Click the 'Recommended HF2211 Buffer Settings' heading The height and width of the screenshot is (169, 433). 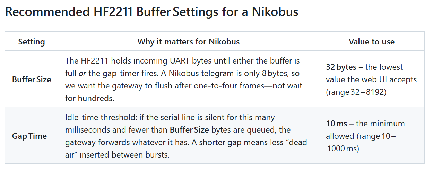pos(151,12)
